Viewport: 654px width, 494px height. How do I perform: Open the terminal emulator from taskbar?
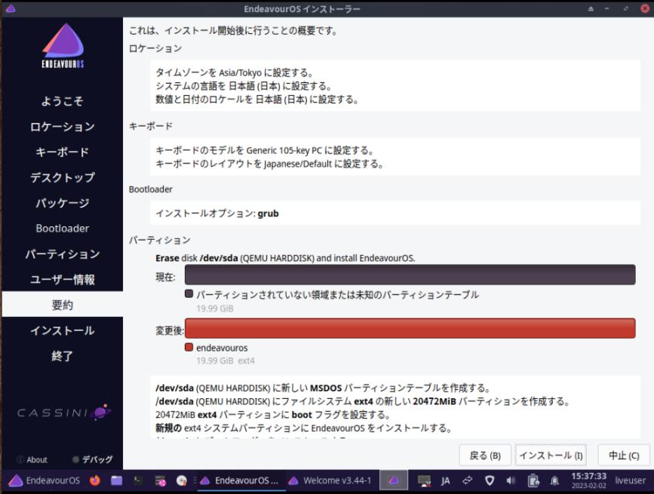coord(138,480)
